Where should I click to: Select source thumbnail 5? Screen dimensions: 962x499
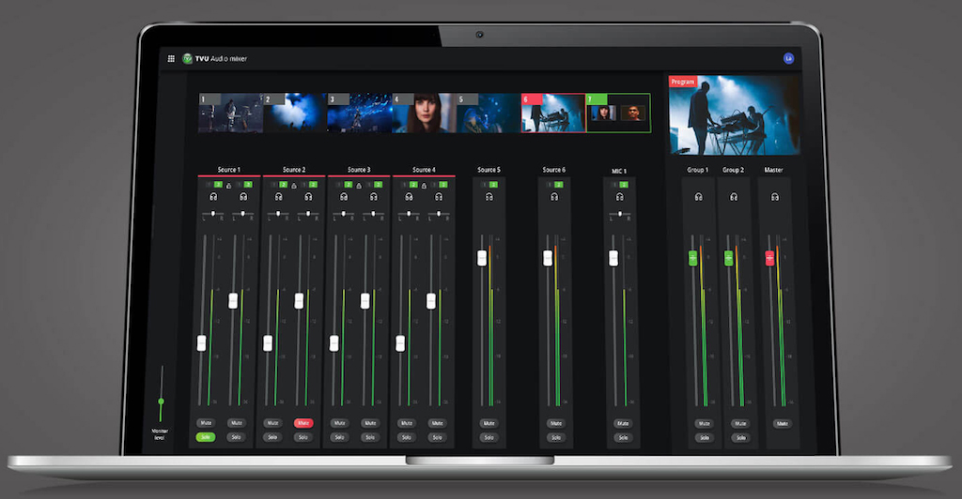click(x=489, y=113)
